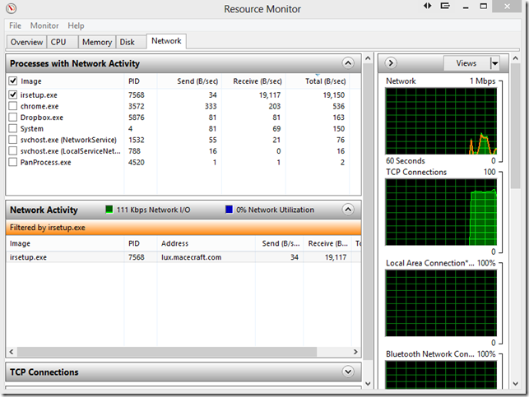Select the irsetup.exe row in Network Activity
The width and height of the screenshot is (529, 397).
pos(183,257)
